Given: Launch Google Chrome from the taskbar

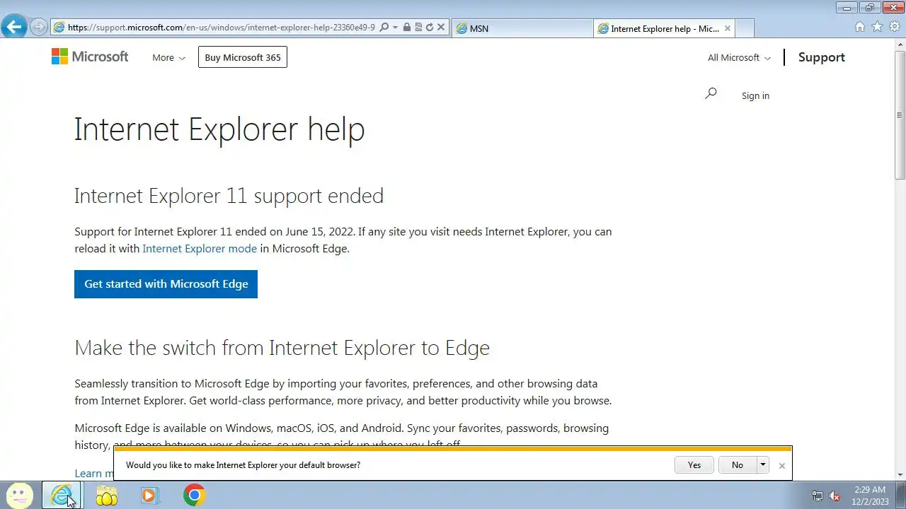Looking at the screenshot, I should pyautogui.click(x=194, y=496).
